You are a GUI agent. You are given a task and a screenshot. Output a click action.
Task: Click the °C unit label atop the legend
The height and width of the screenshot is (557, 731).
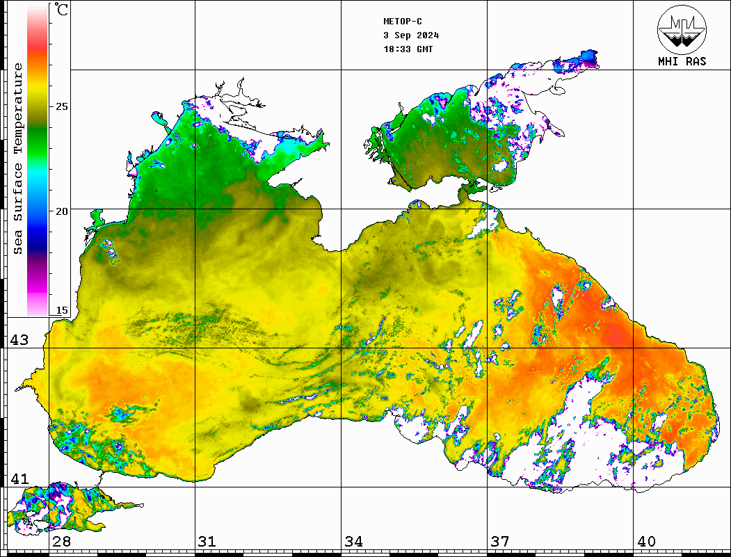coord(61,9)
